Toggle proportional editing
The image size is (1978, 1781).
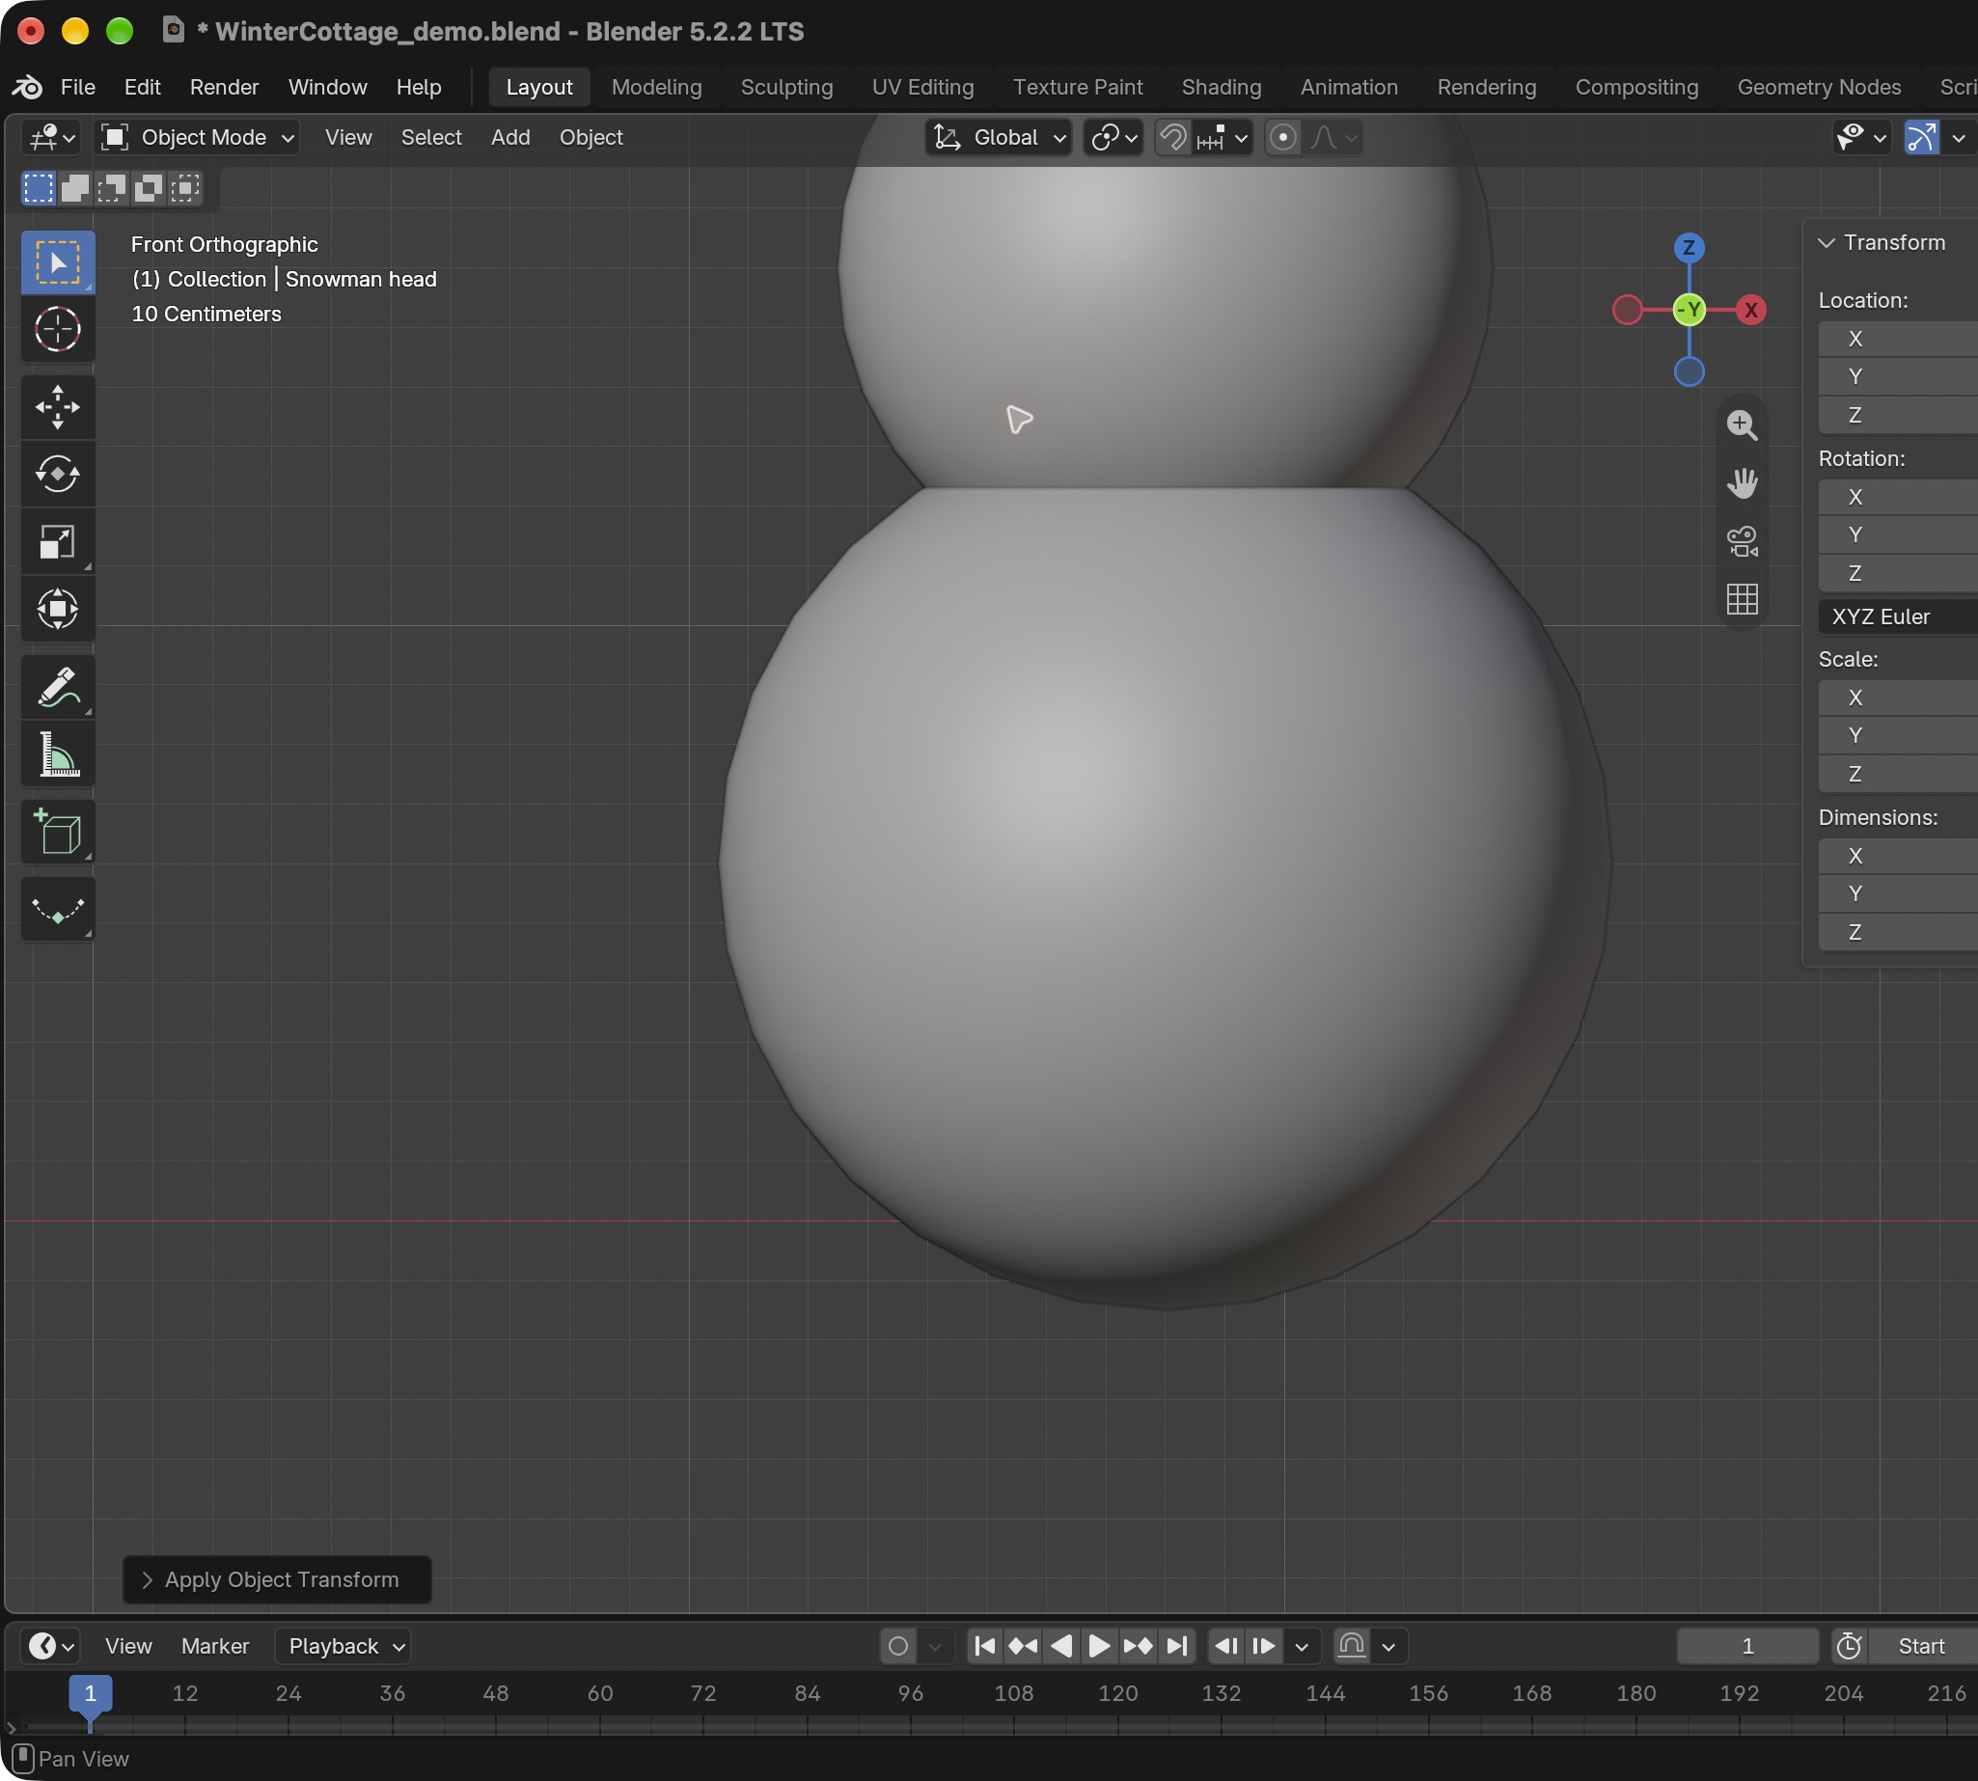click(x=1282, y=138)
